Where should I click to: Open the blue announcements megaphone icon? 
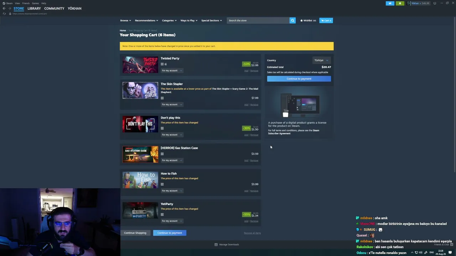[390, 3]
